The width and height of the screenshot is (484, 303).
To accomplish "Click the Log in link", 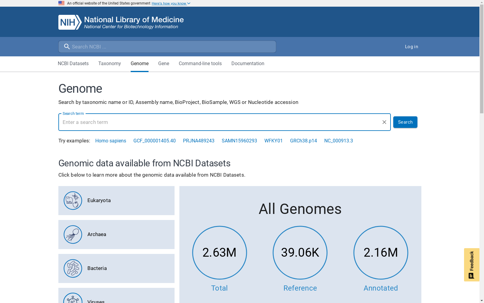I will (411, 47).
